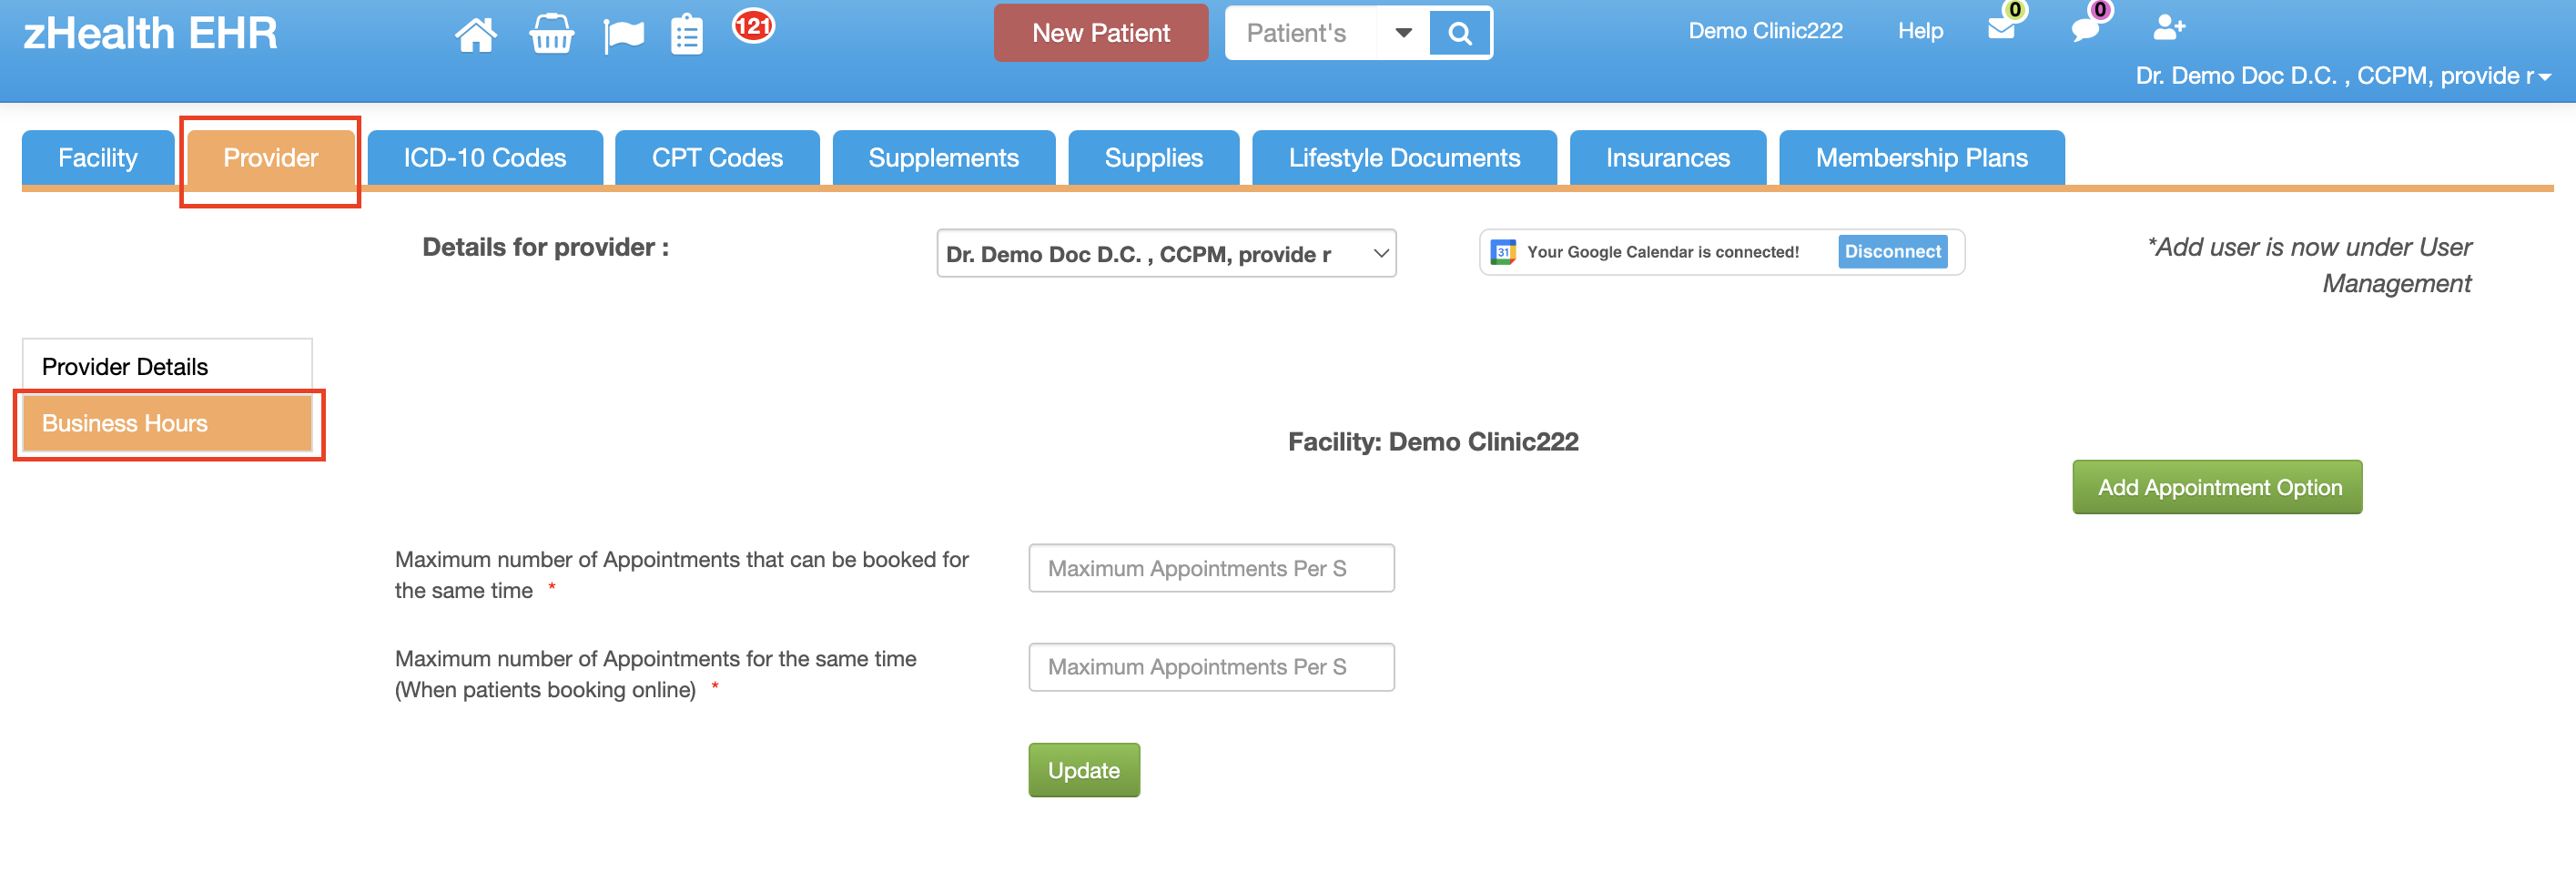Click the add user icon

click(2167, 27)
